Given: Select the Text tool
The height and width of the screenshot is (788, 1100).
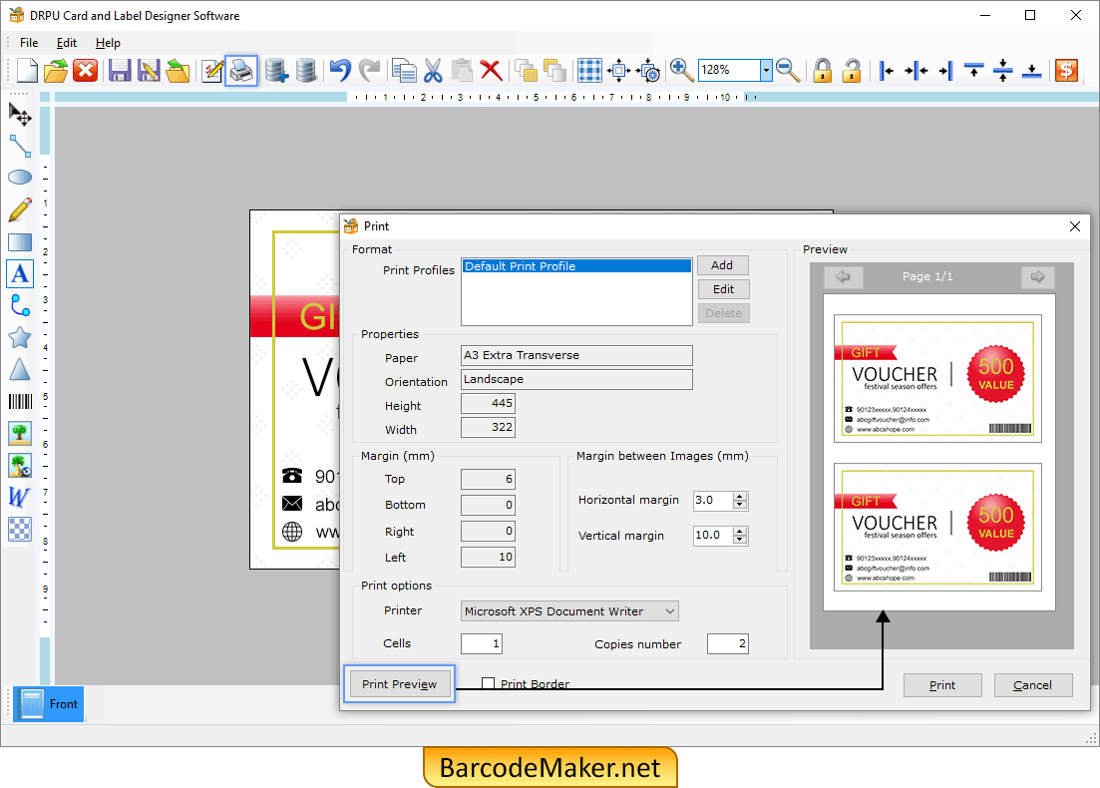Looking at the screenshot, I should pos(20,273).
